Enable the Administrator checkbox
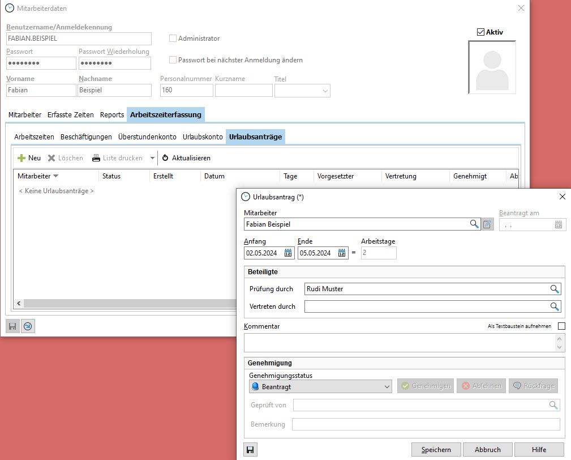The image size is (571, 460). (173, 39)
